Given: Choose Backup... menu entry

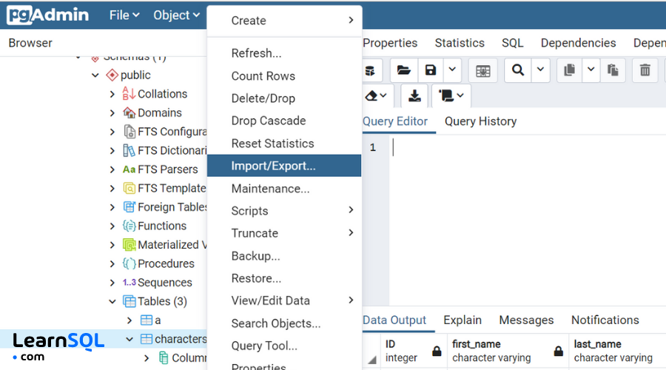Looking at the screenshot, I should [284, 256].
